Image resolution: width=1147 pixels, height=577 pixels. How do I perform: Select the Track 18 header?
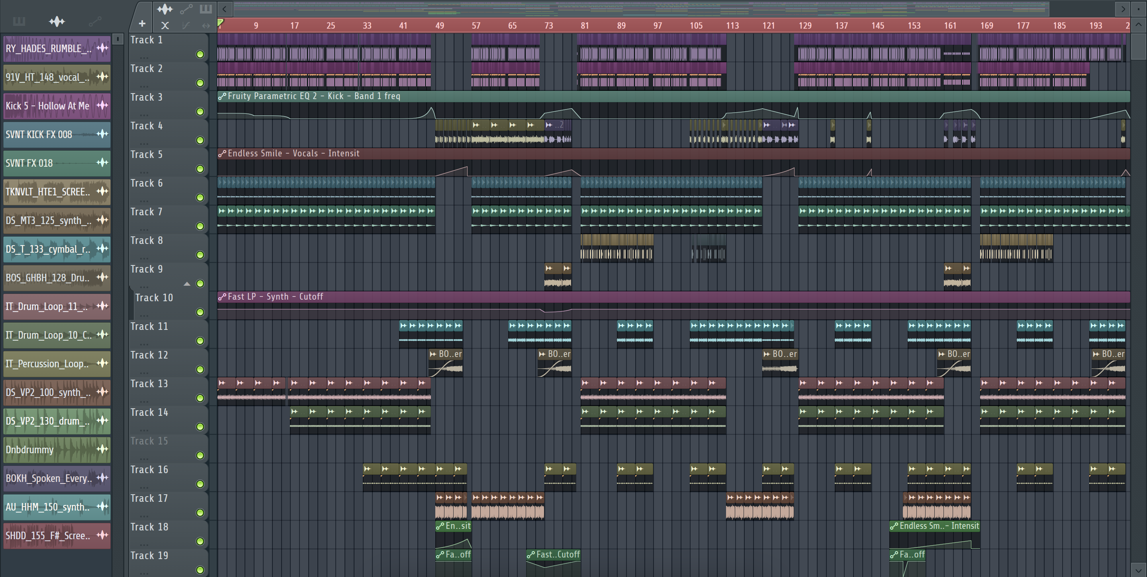pos(168,534)
